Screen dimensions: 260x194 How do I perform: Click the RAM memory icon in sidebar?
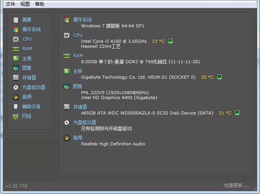point(16,48)
